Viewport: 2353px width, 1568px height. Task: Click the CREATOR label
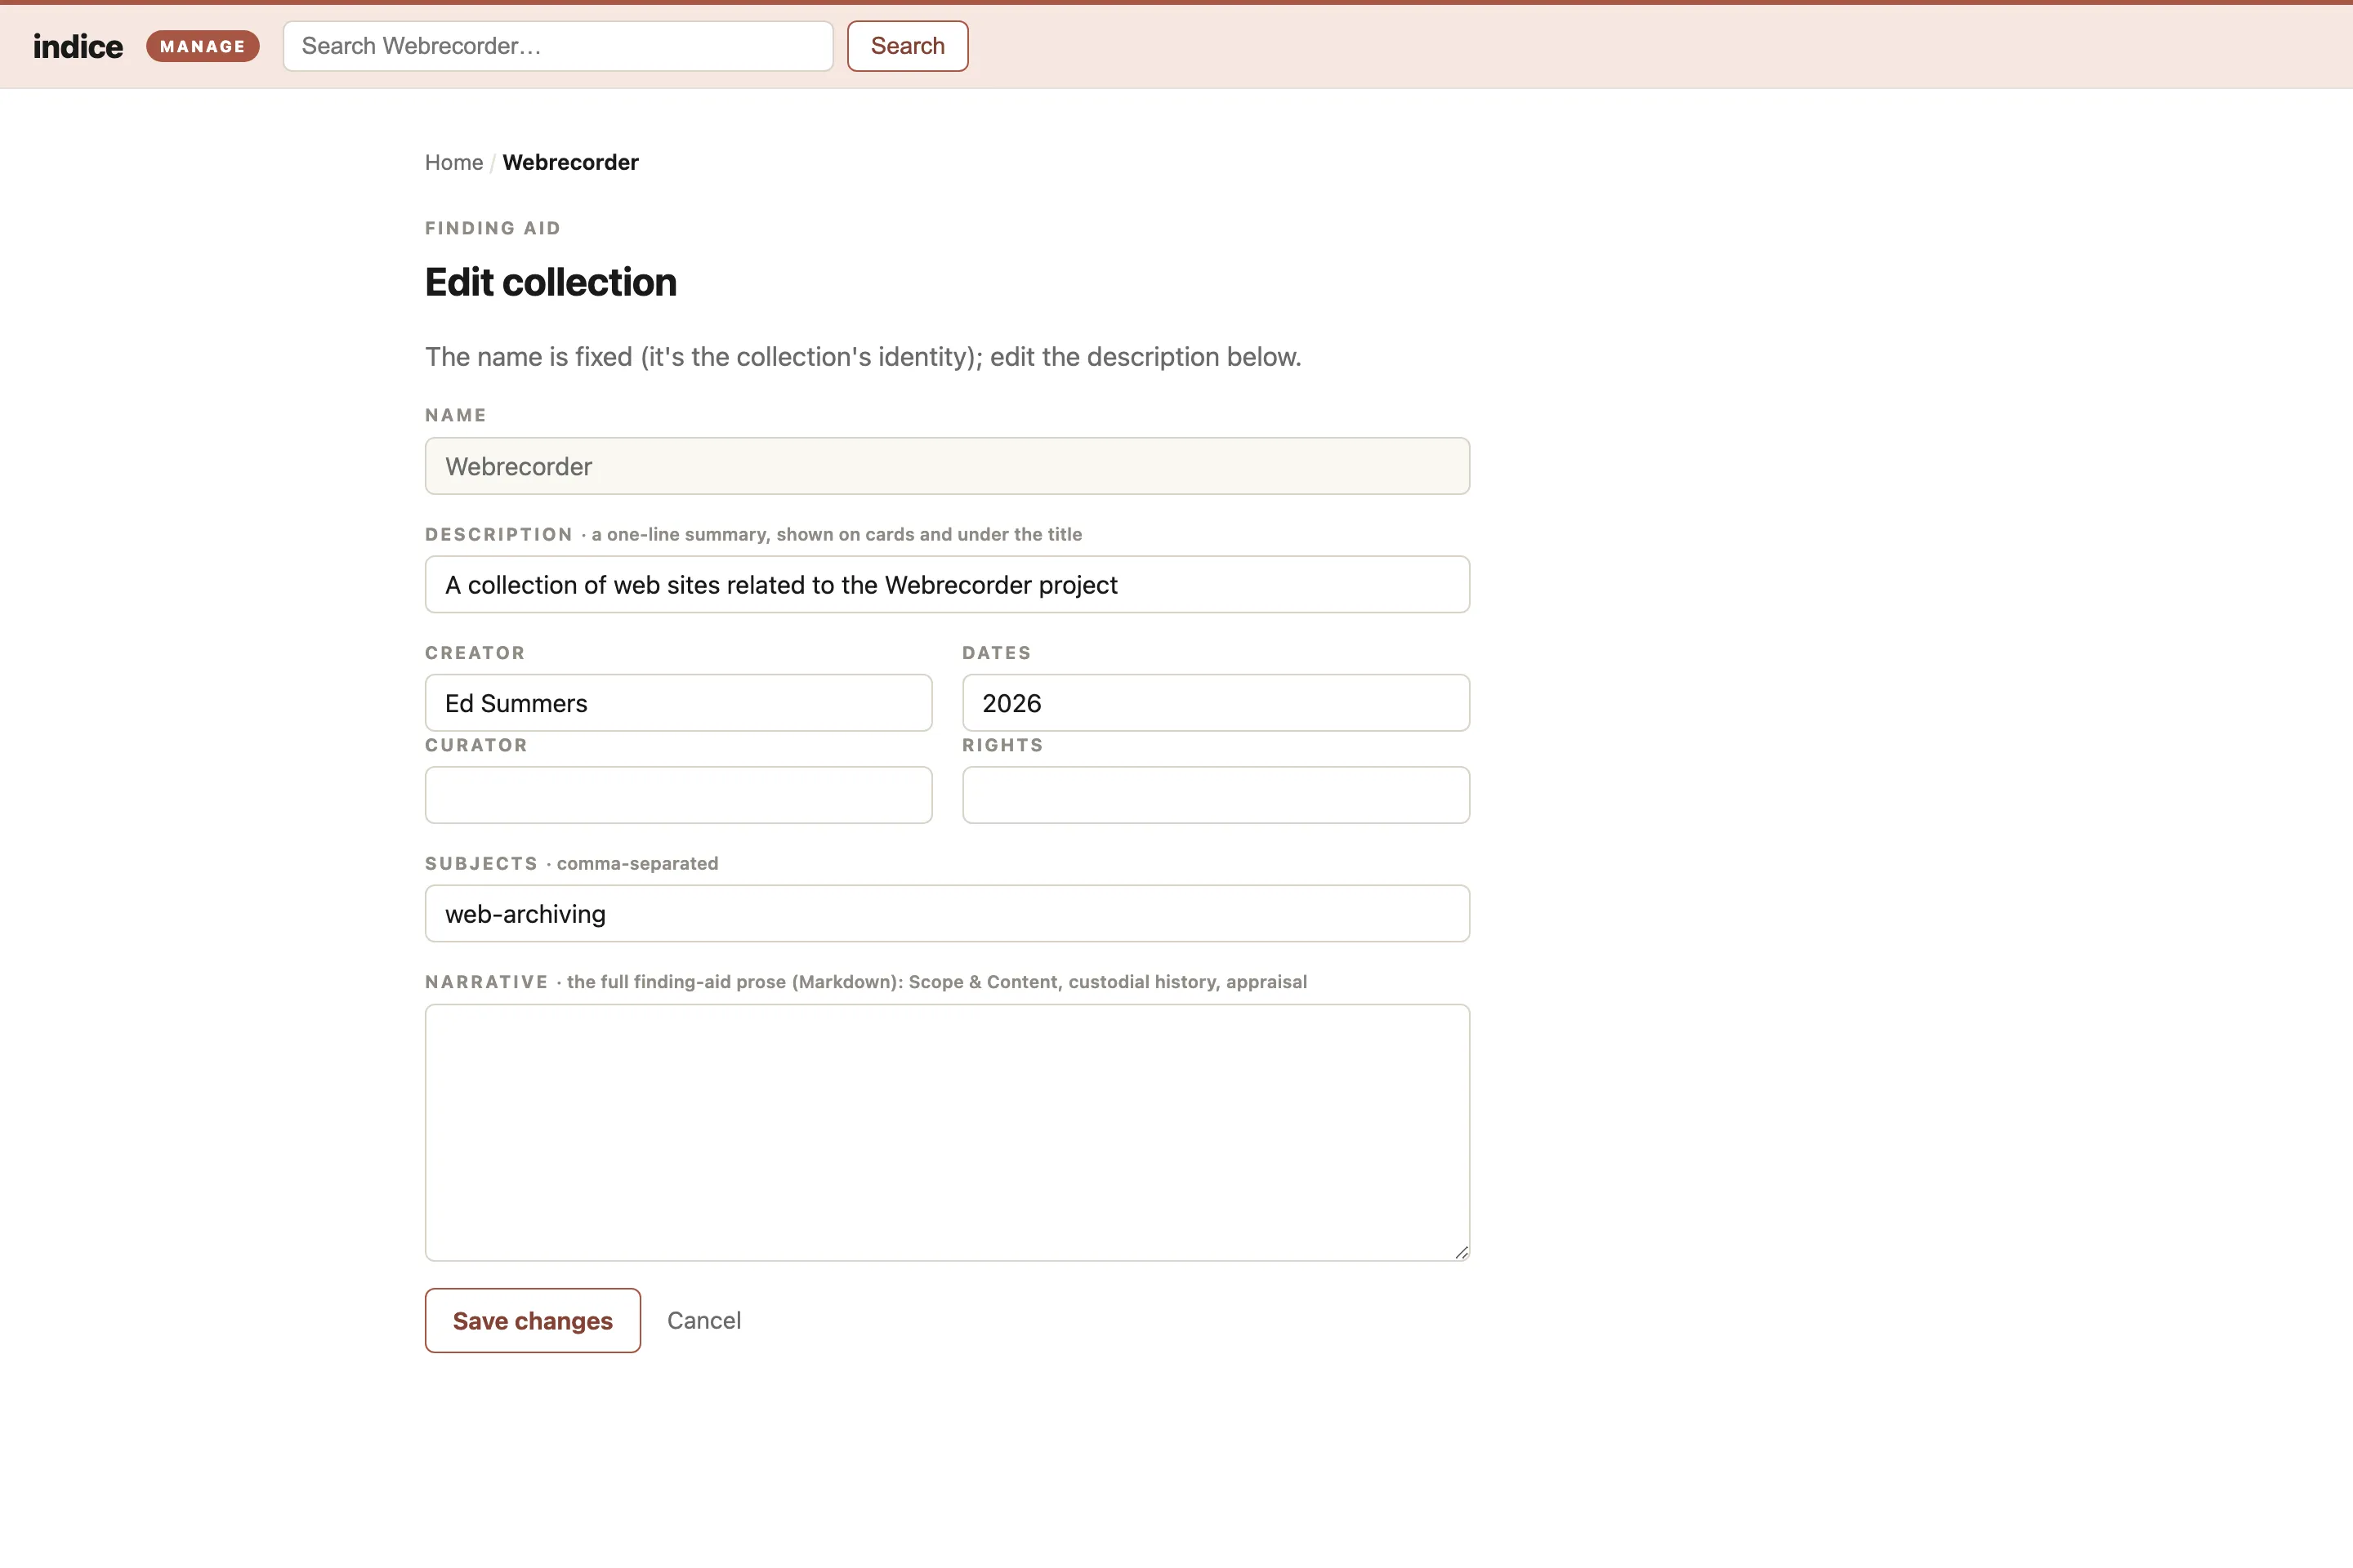[x=476, y=653]
